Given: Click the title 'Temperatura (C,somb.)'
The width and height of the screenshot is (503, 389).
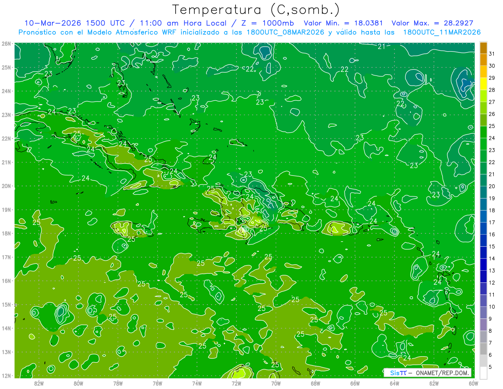Looking at the screenshot, I should (256, 10).
